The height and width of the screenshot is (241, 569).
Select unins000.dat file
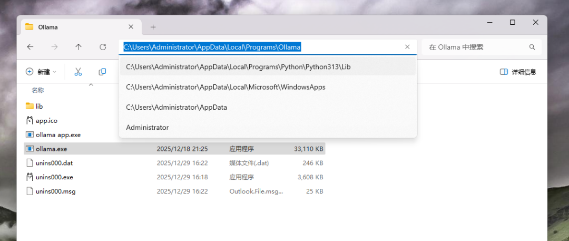point(54,163)
